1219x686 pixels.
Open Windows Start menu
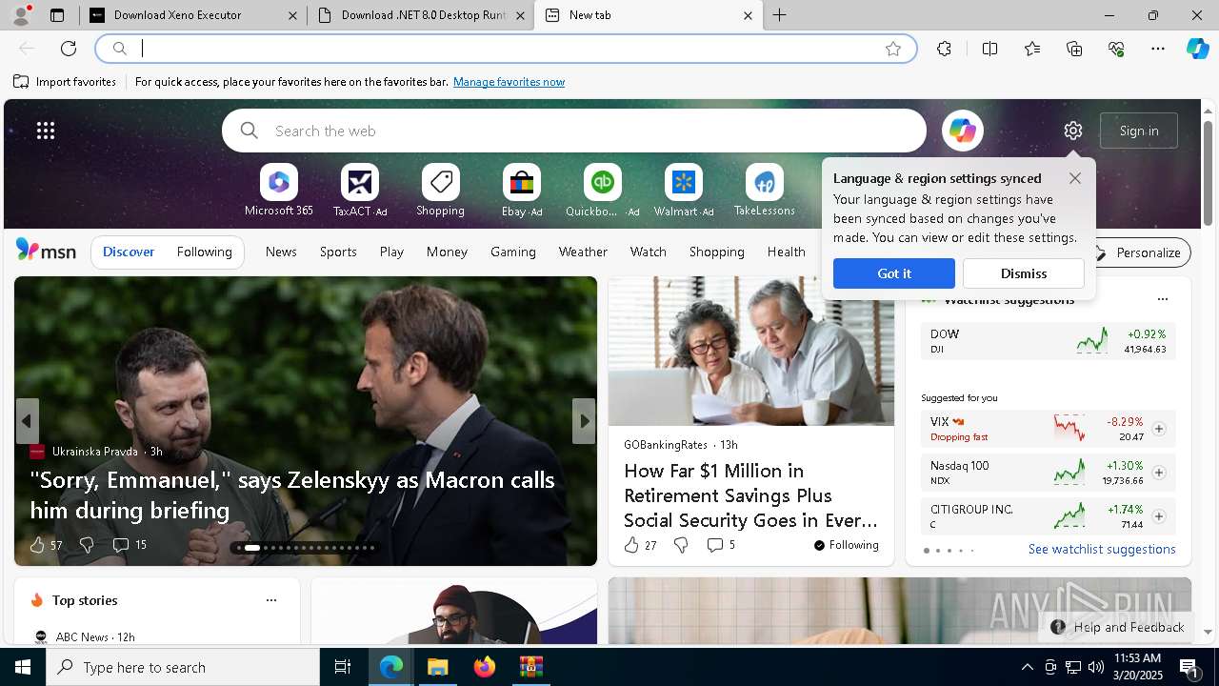click(23, 667)
